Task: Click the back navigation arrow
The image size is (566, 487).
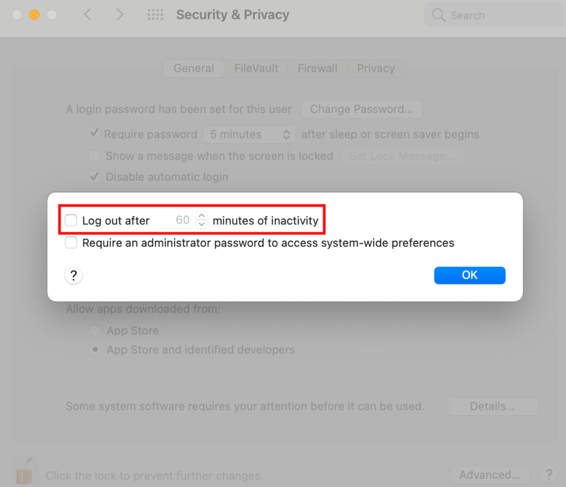Action: click(x=87, y=15)
